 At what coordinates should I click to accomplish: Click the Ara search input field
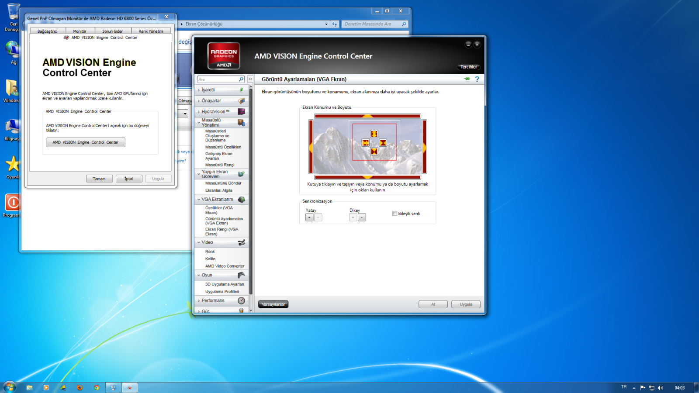point(217,79)
